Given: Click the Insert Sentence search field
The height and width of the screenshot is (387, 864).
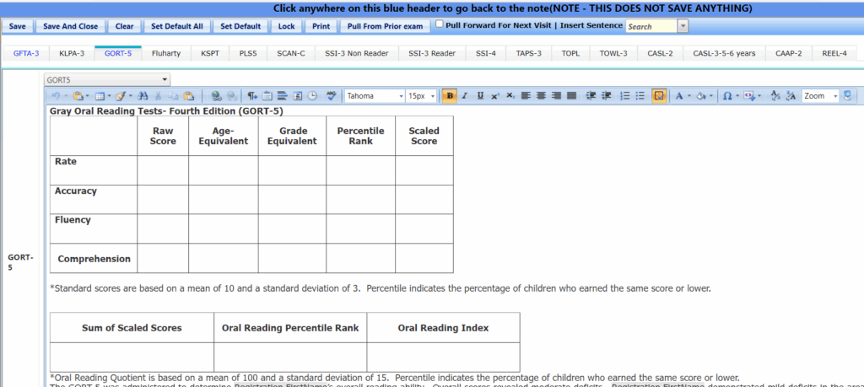Looking at the screenshot, I should [x=651, y=26].
